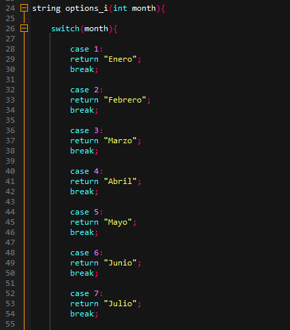Image resolution: width=290 pixels, height=330 pixels.
Task: Click line number 28 in the gutter
Action: click(x=10, y=49)
